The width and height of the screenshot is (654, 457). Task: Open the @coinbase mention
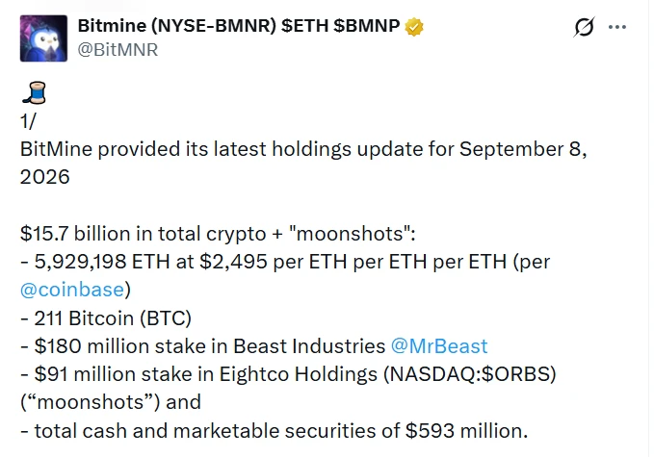(72, 290)
